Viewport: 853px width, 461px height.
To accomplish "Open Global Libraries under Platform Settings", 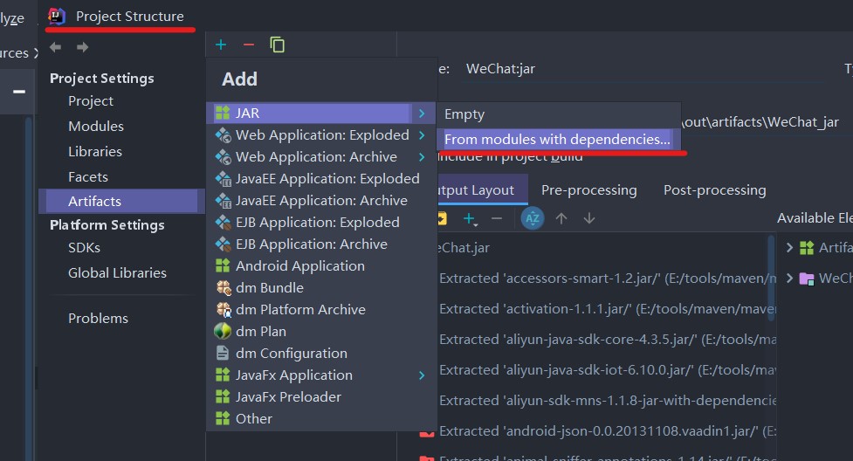I will click(117, 272).
